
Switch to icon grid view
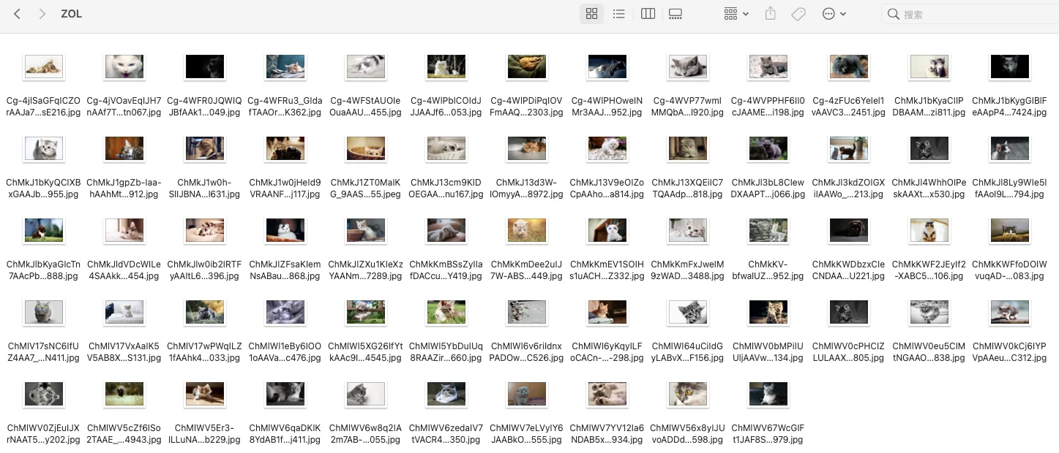pos(591,14)
